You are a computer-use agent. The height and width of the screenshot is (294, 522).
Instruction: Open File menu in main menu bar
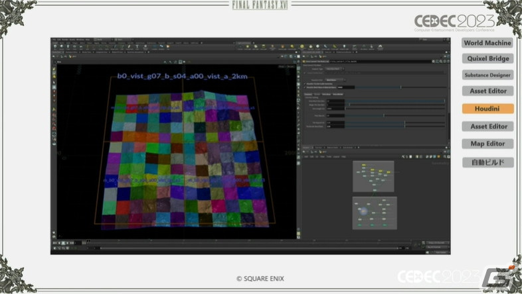click(x=54, y=40)
